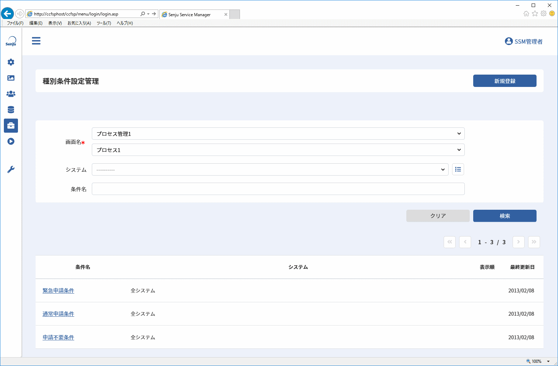
Task: Toggle the hamburger menu
Action: (x=36, y=41)
